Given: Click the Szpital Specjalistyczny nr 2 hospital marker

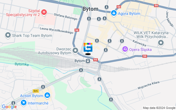Looking at the screenshot, I should click(x=44, y=12).
